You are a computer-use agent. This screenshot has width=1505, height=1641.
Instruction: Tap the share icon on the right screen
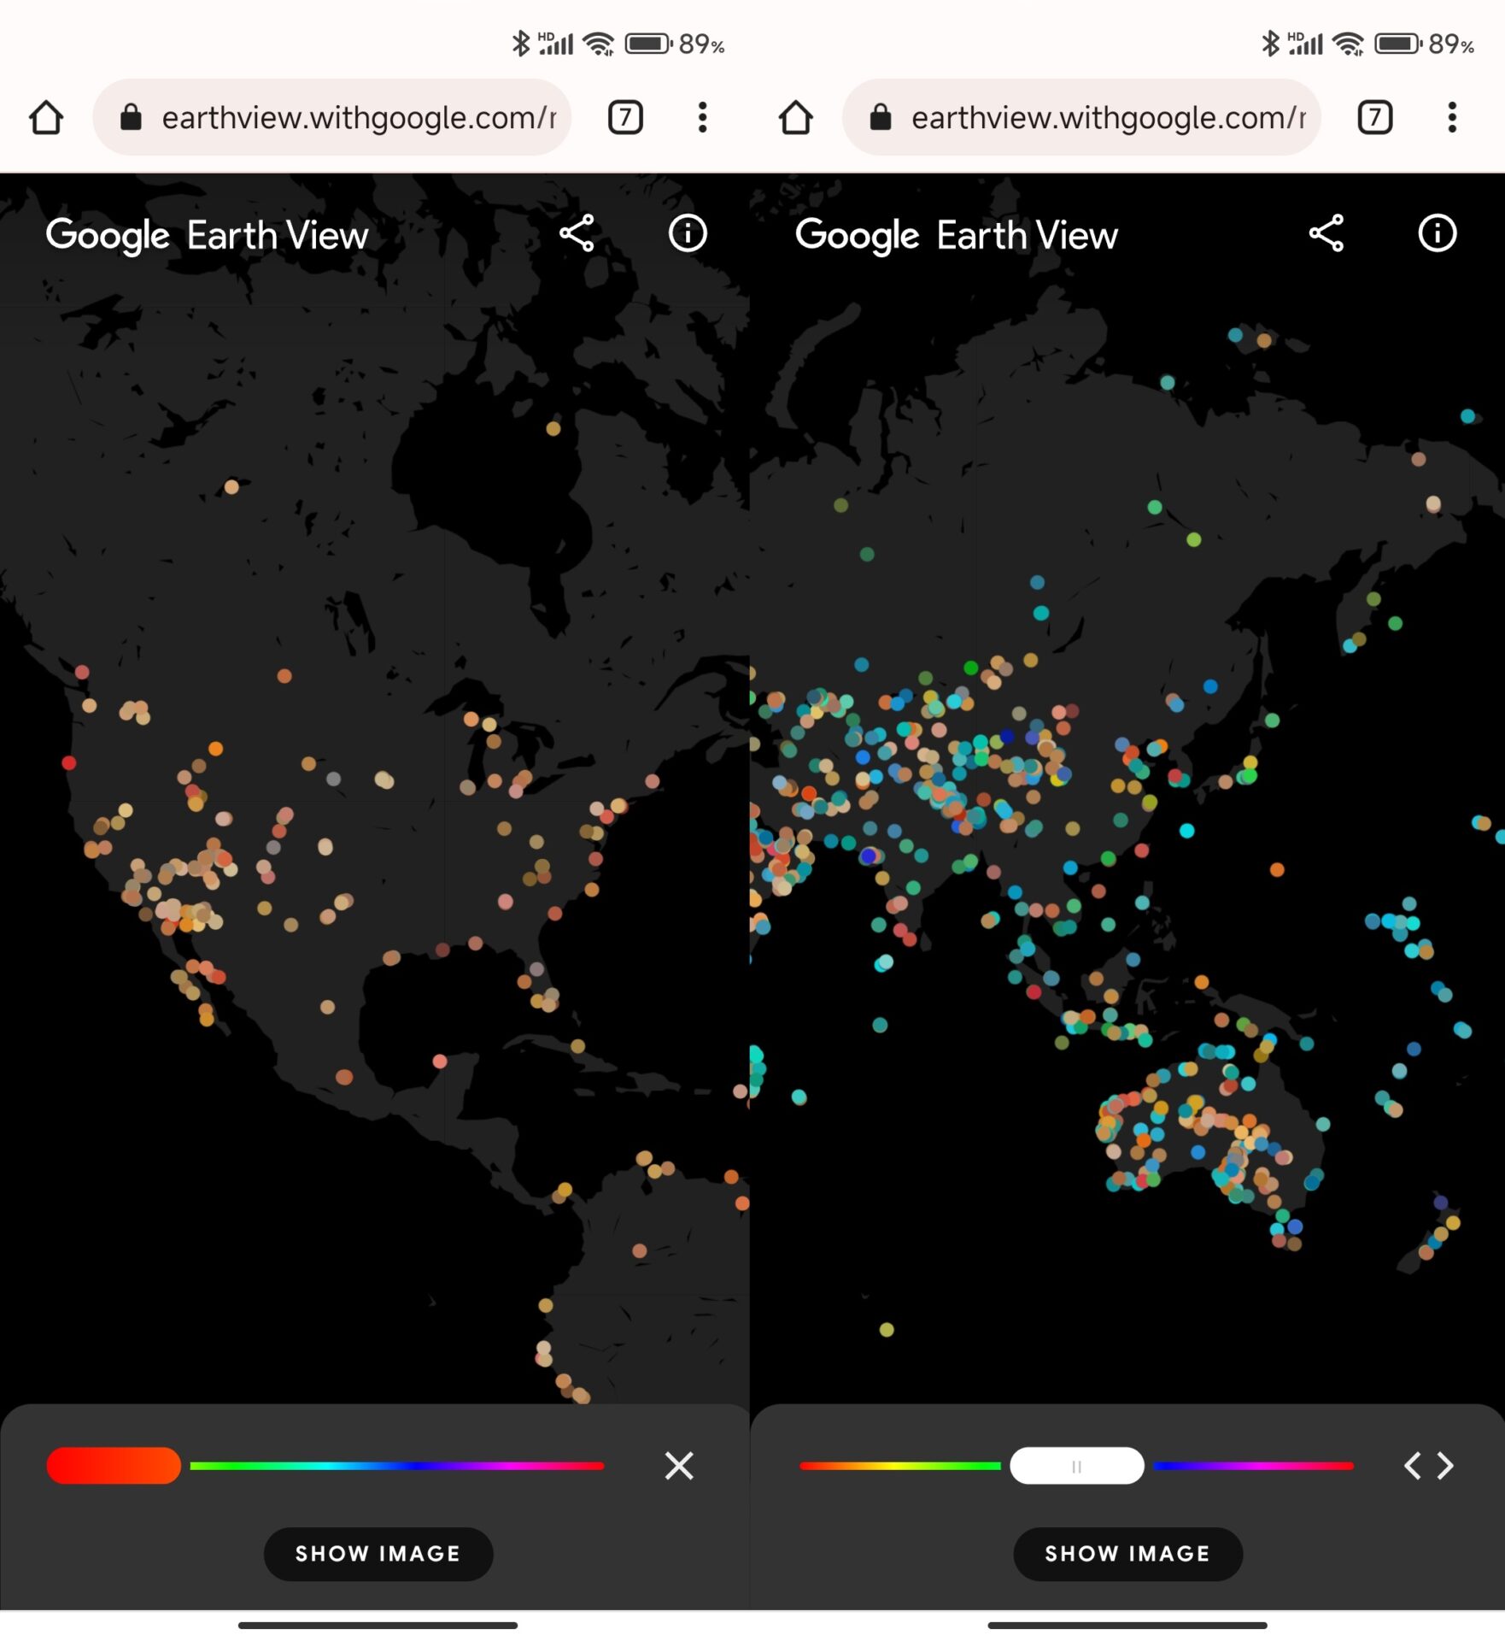click(x=1326, y=233)
